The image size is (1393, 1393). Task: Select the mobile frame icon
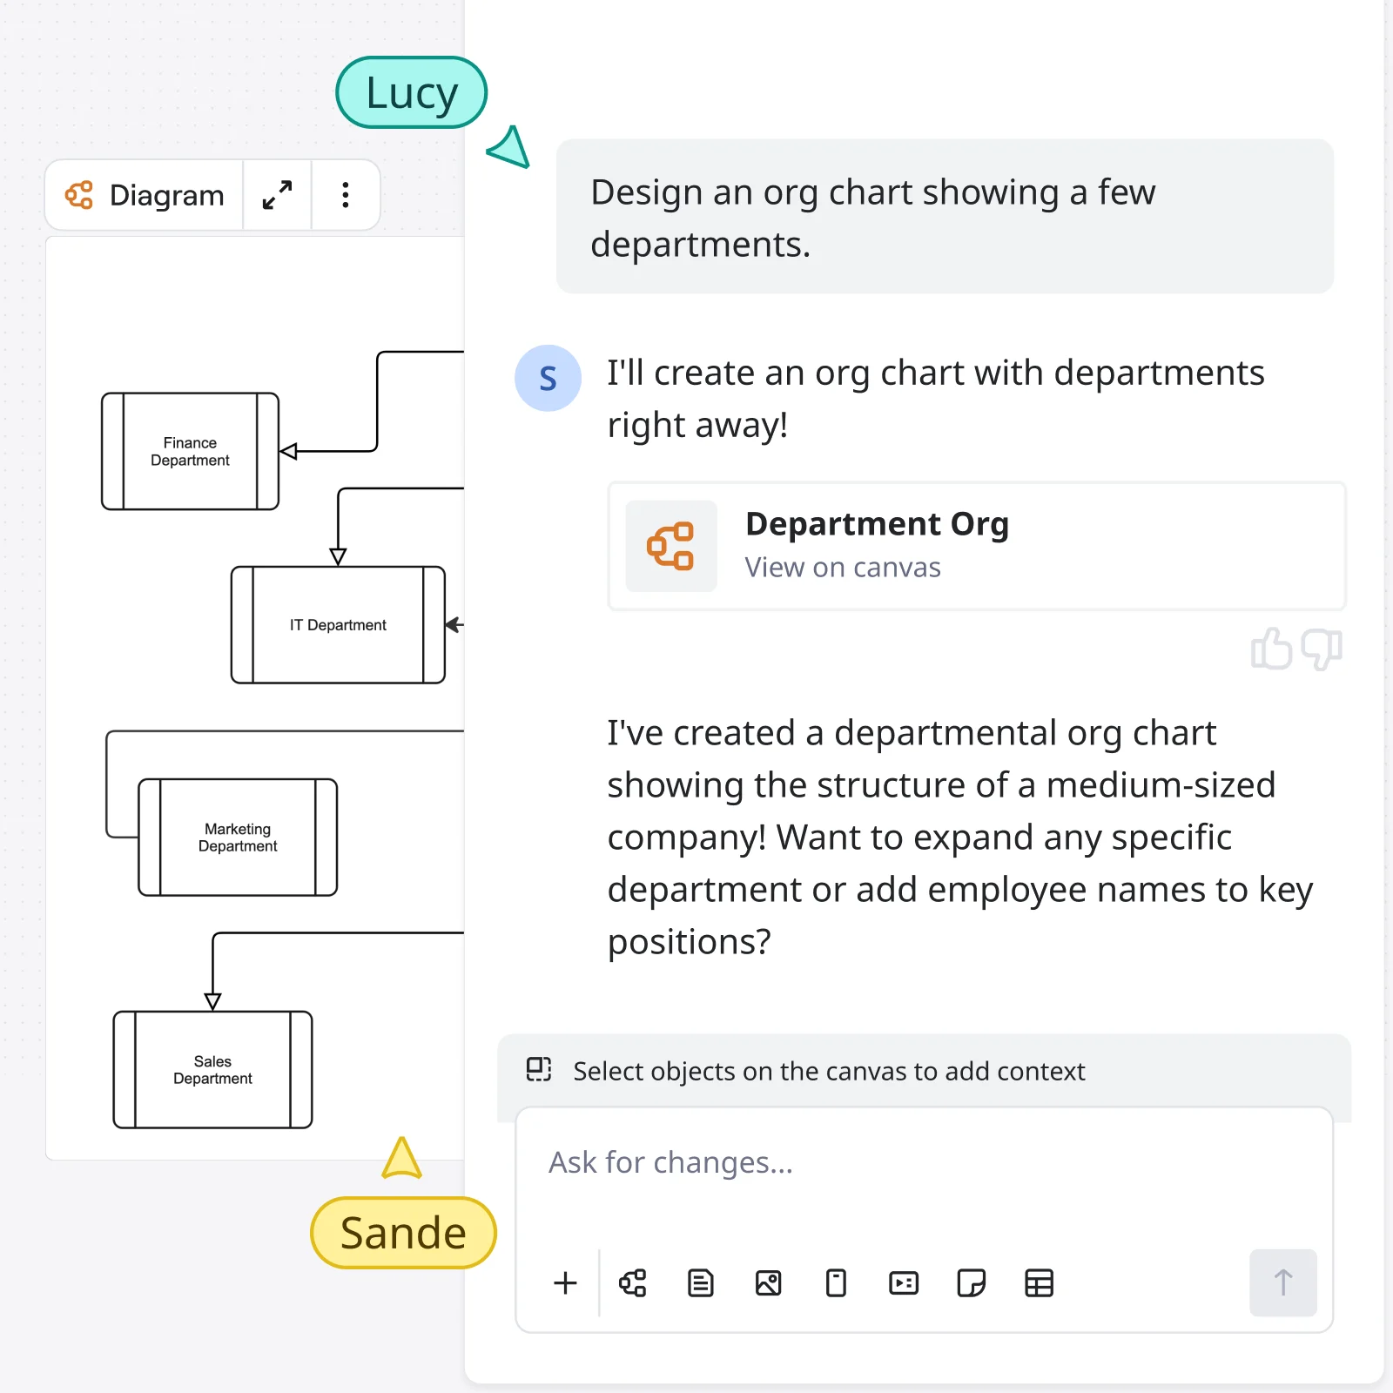836,1283
